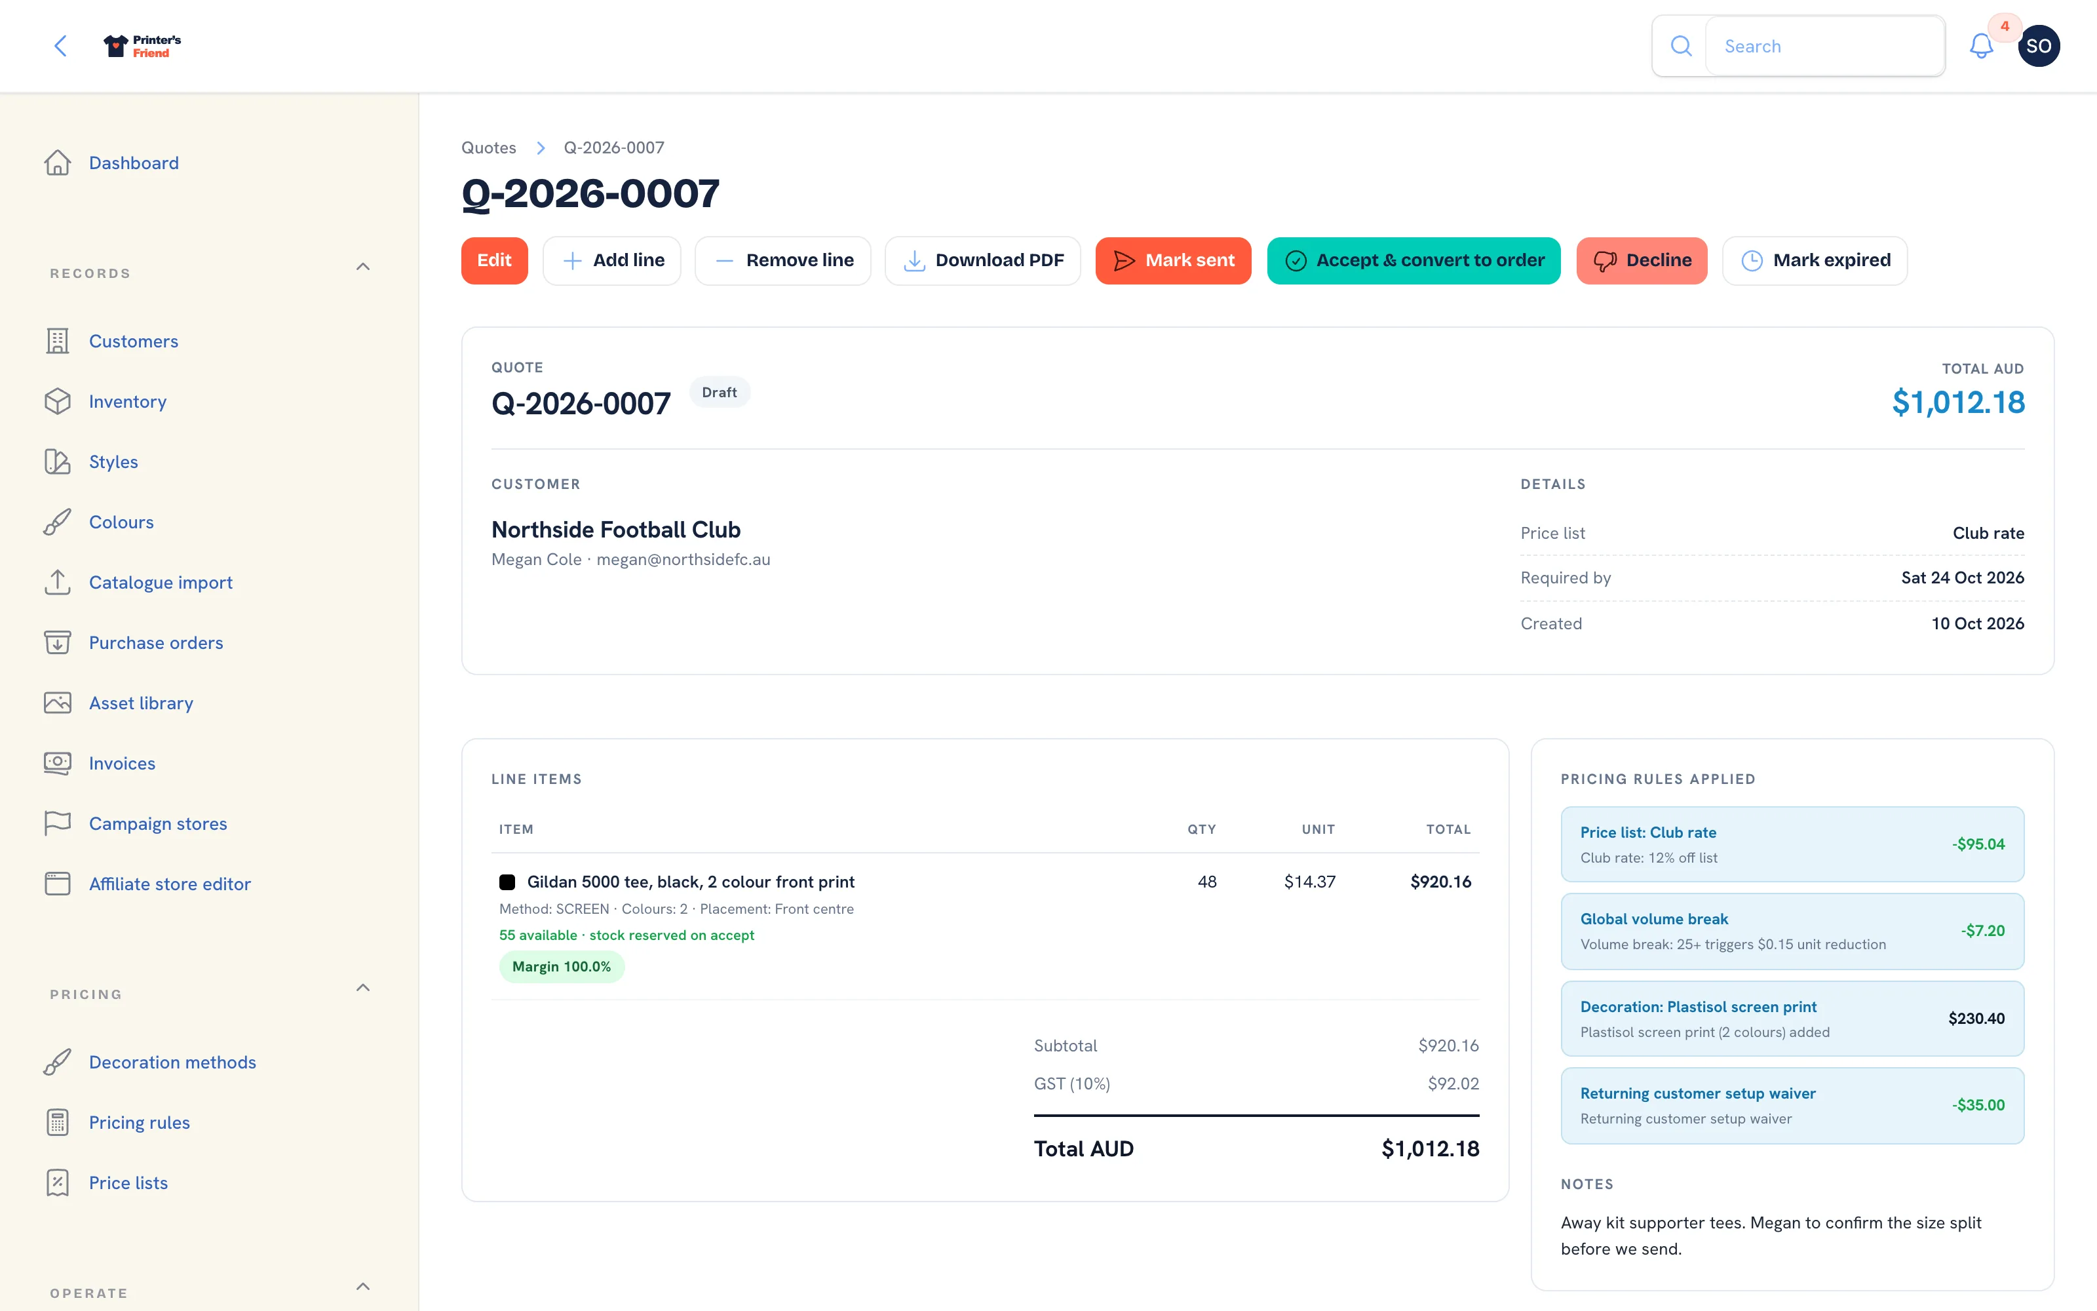Click the $1,012.18 header total
This screenshot has width=2097, height=1311.
[x=1957, y=402]
